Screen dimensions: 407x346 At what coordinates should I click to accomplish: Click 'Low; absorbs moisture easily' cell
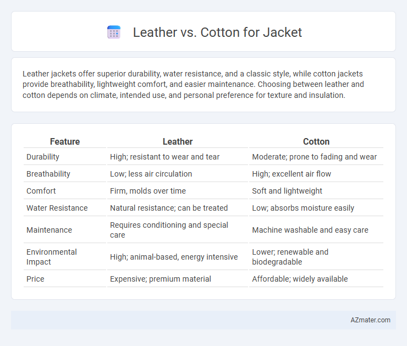point(303,208)
